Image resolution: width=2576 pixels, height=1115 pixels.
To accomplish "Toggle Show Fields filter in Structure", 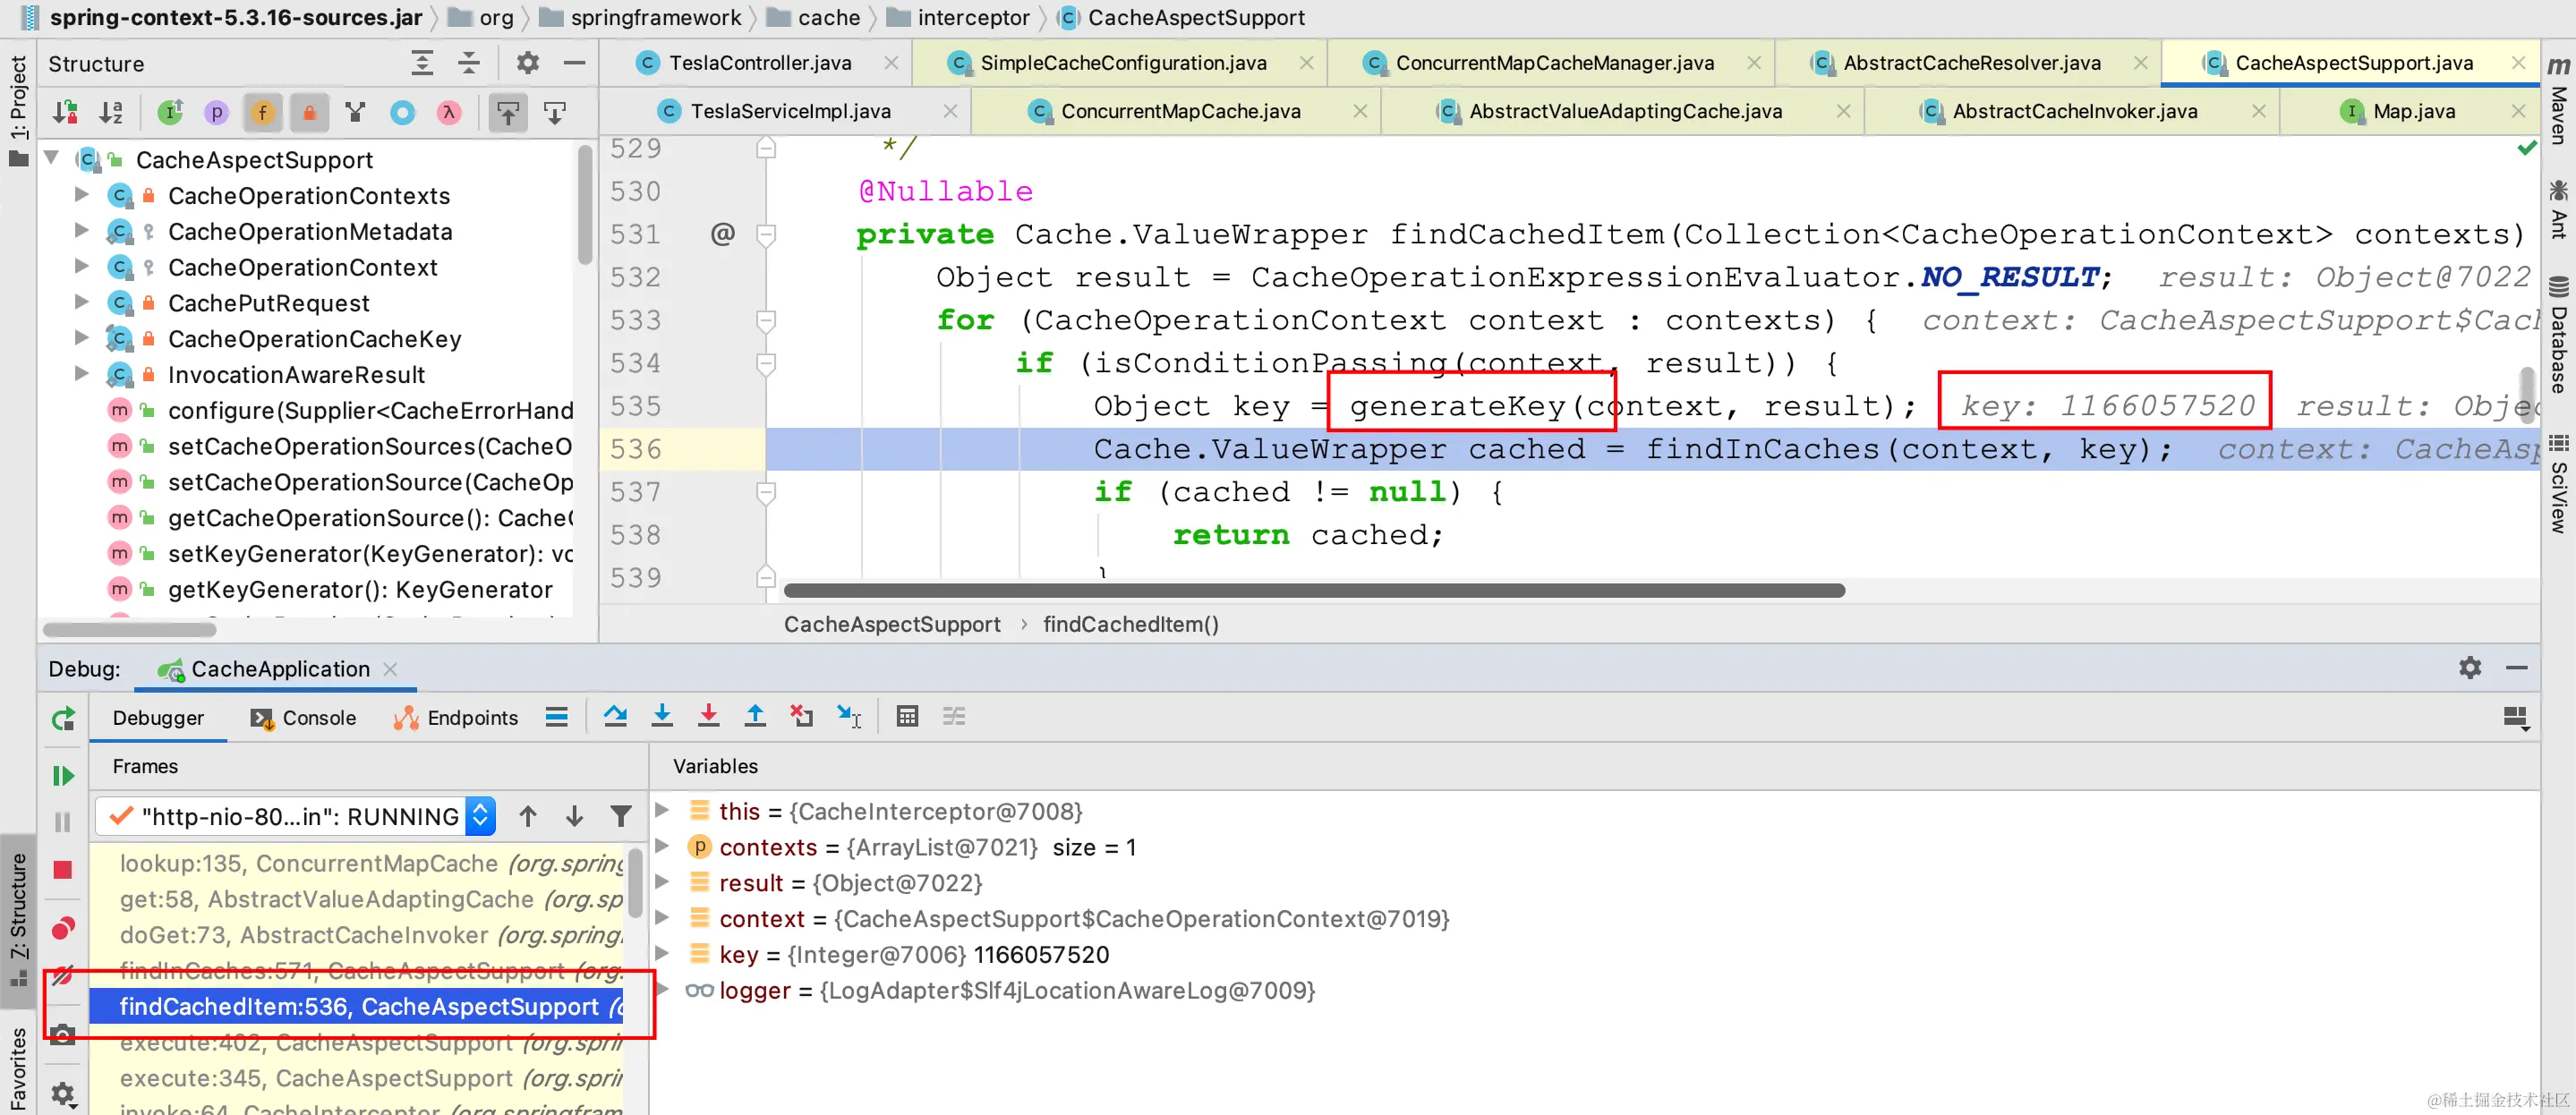I will click(x=263, y=113).
